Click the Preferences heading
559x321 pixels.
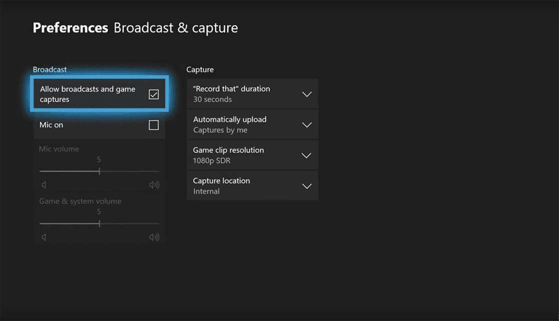[70, 28]
